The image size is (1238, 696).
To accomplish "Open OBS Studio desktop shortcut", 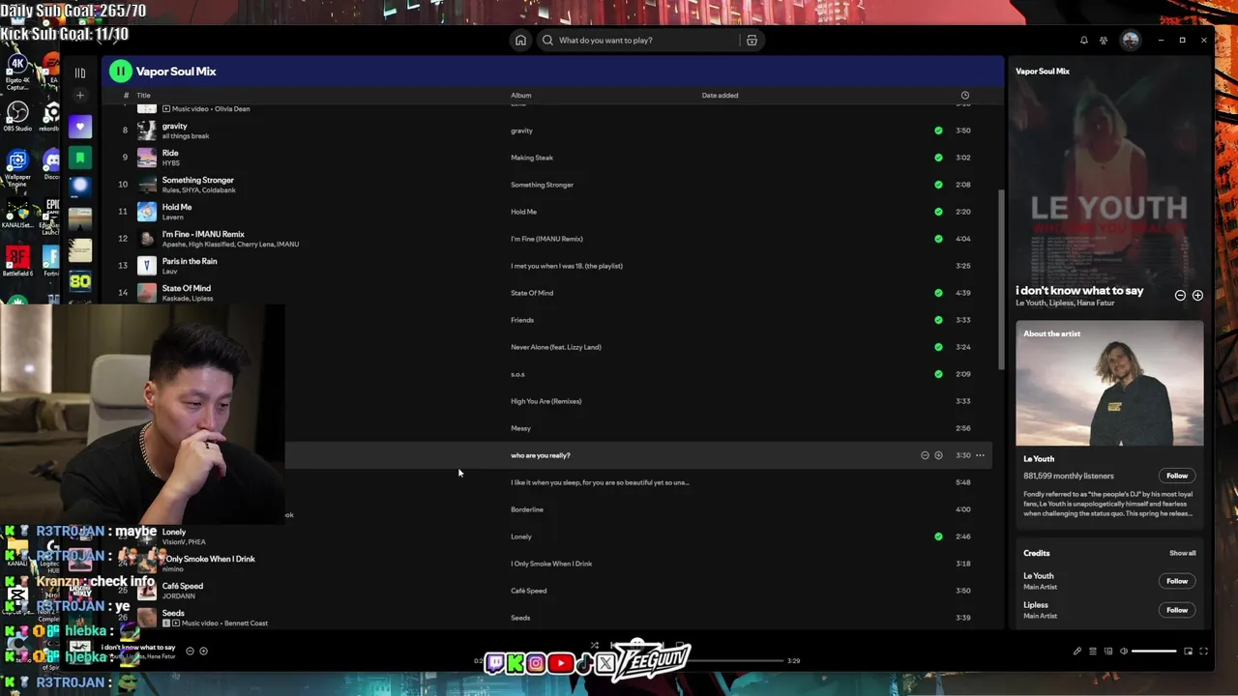I will coord(17,117).
